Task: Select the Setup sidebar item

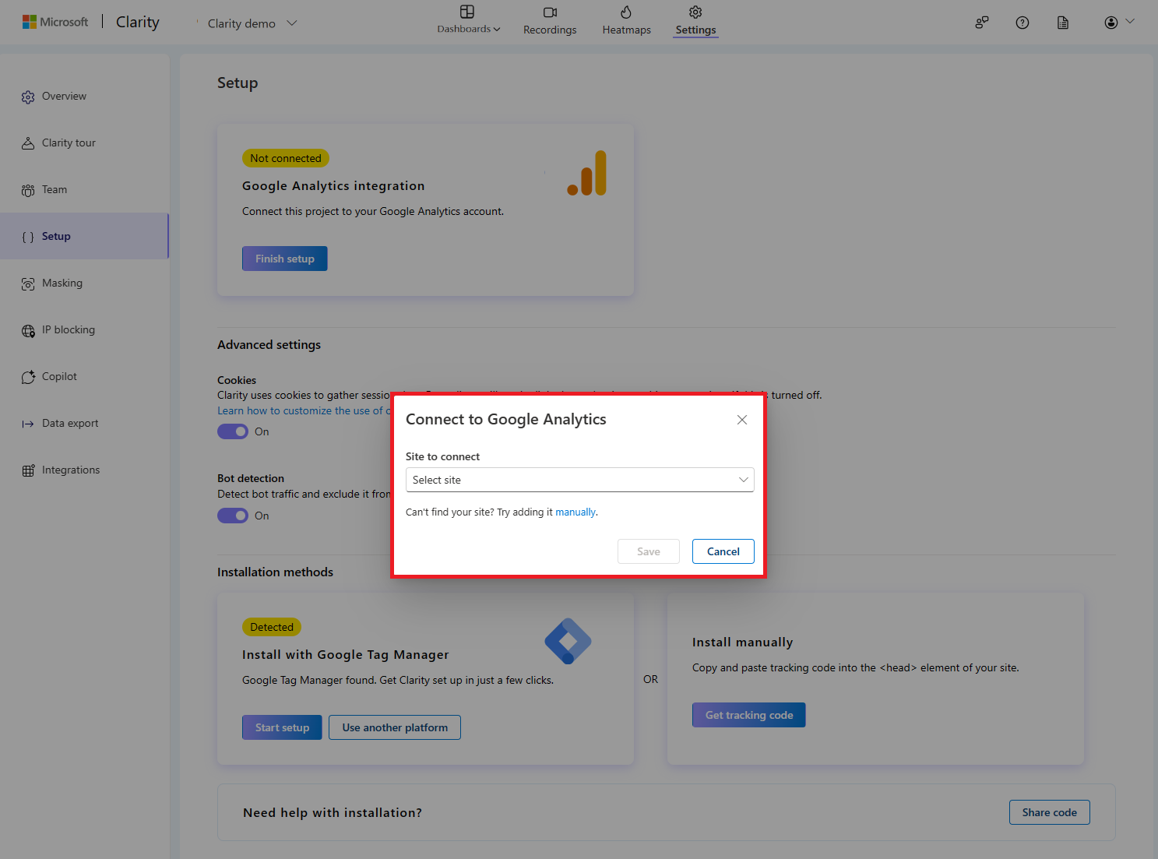Action: click(x=84, y=237)
